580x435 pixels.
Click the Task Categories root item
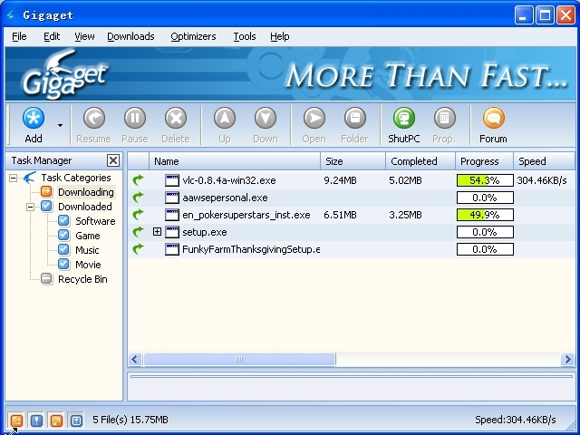[76, 178]
